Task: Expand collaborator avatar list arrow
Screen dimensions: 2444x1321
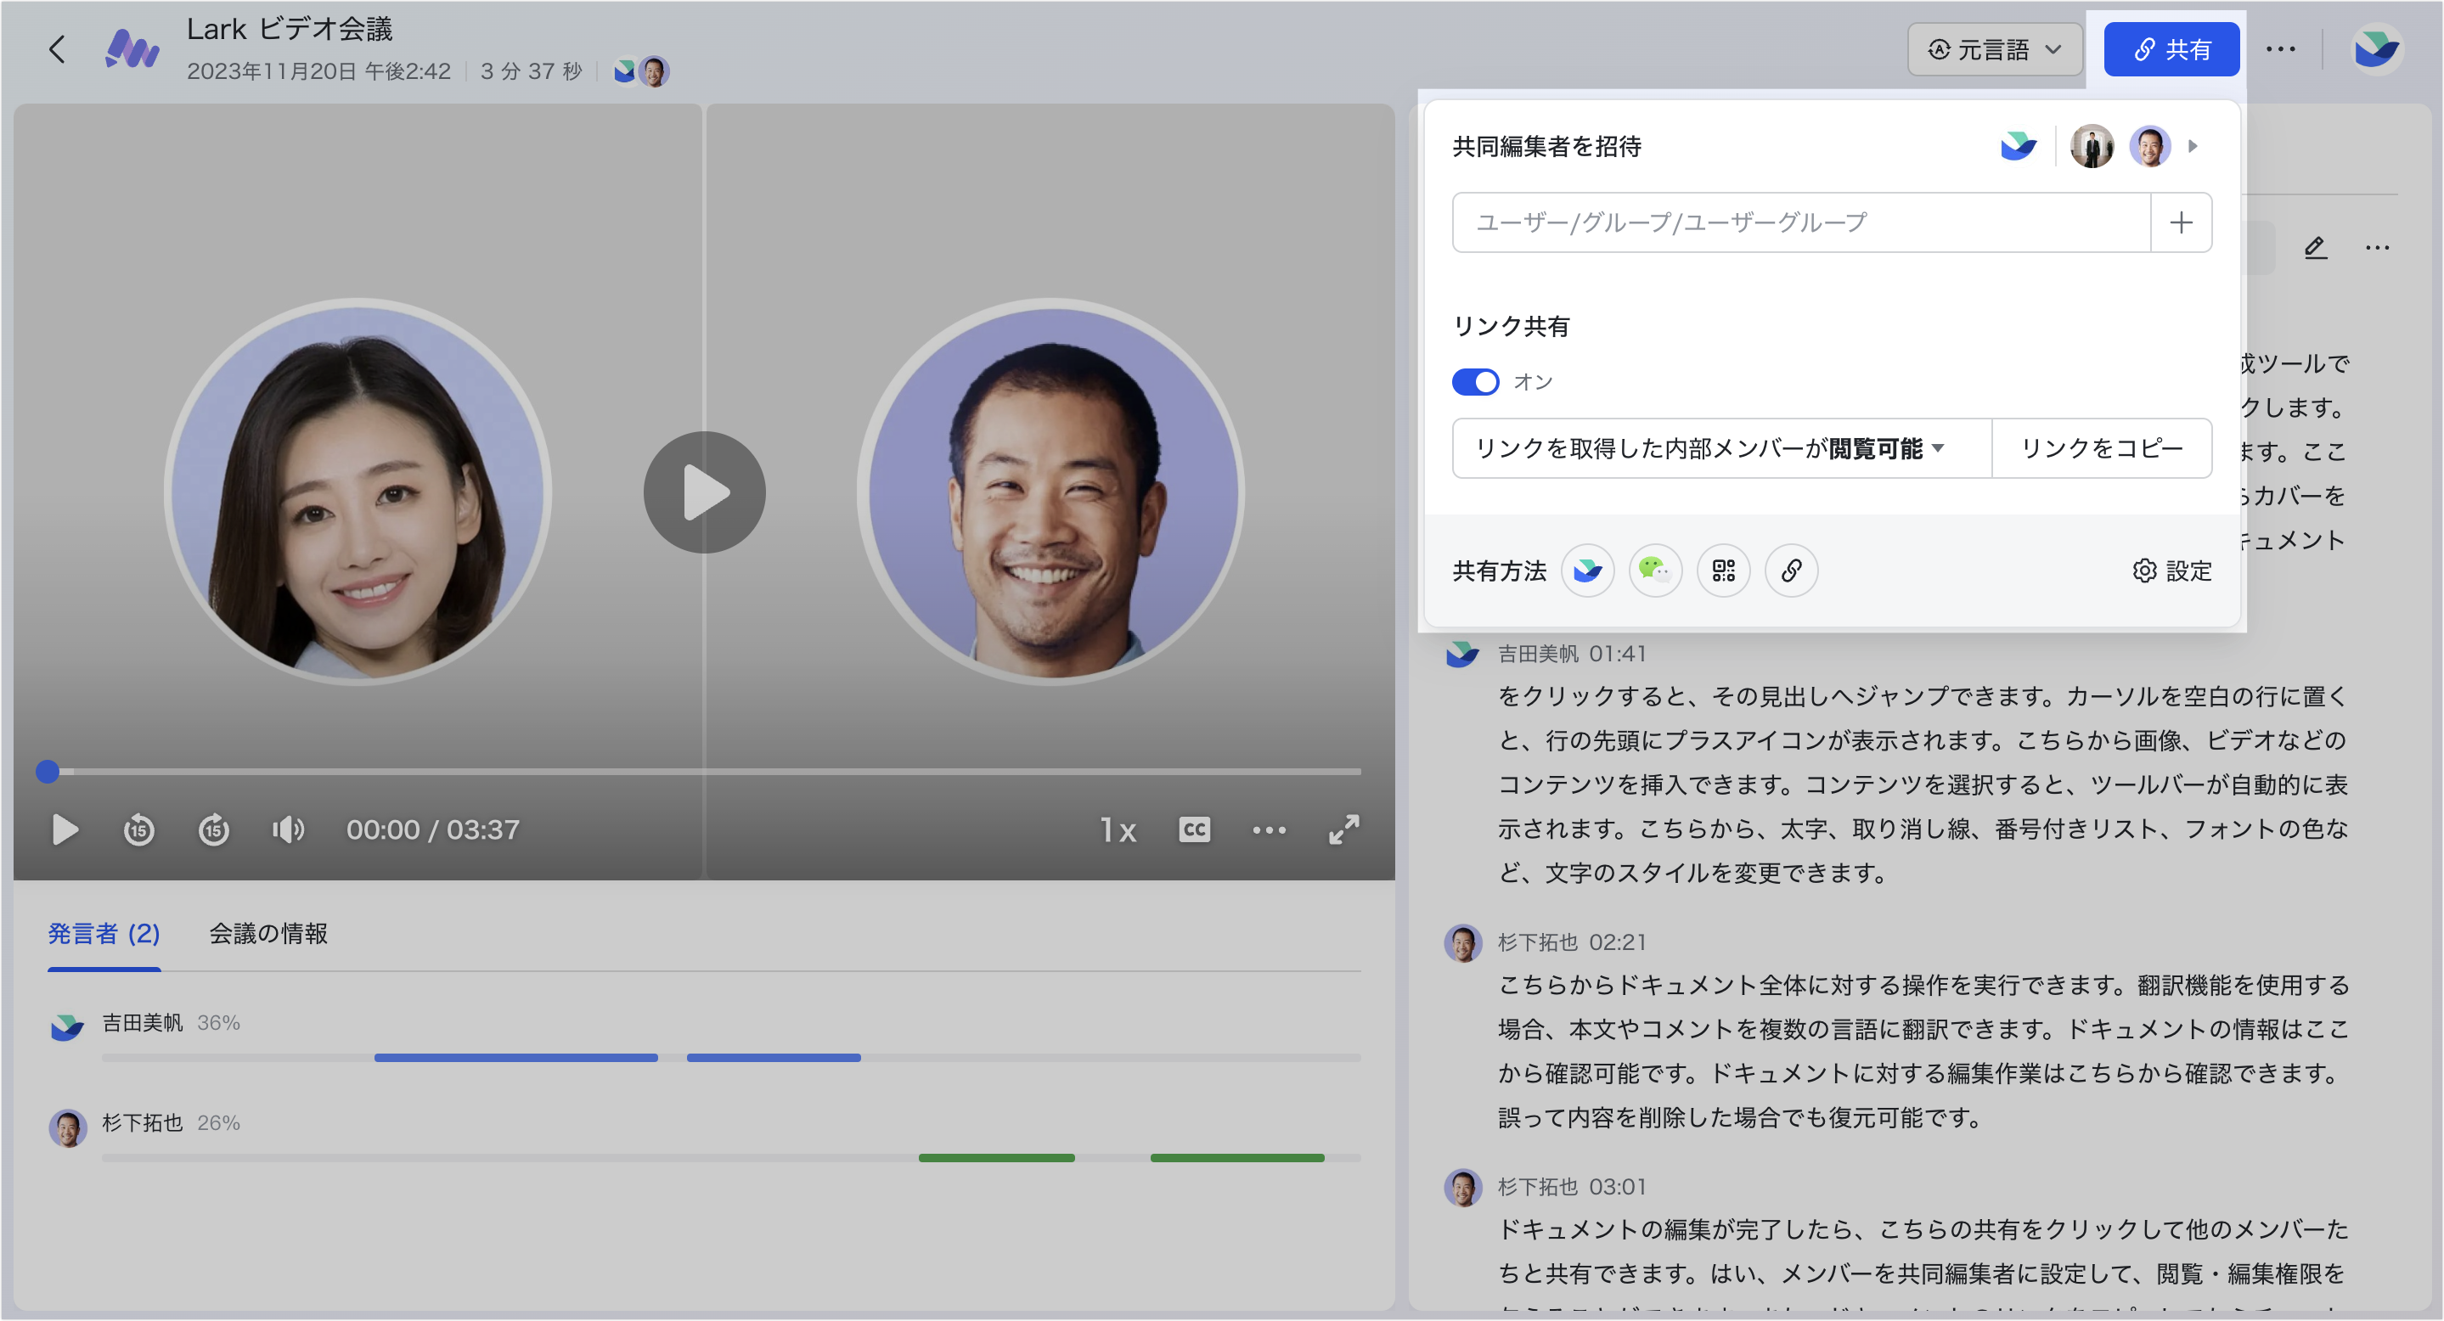Action: pos(2193,146)
